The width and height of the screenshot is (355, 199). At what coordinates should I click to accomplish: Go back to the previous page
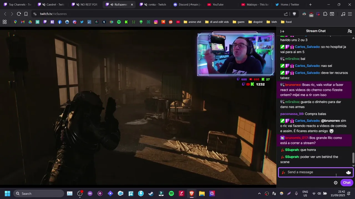pyautogui.click(x=5, y=14)
